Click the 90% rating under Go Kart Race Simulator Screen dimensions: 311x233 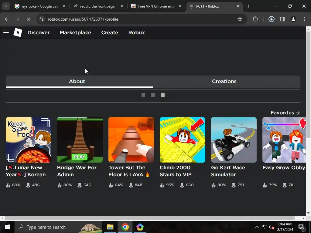[219, 185]
